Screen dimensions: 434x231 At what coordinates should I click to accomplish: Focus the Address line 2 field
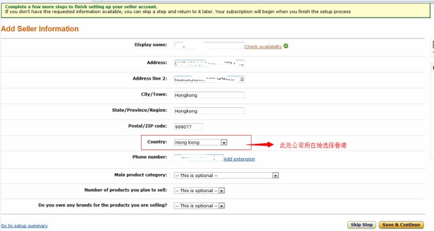tap(209, 79)
